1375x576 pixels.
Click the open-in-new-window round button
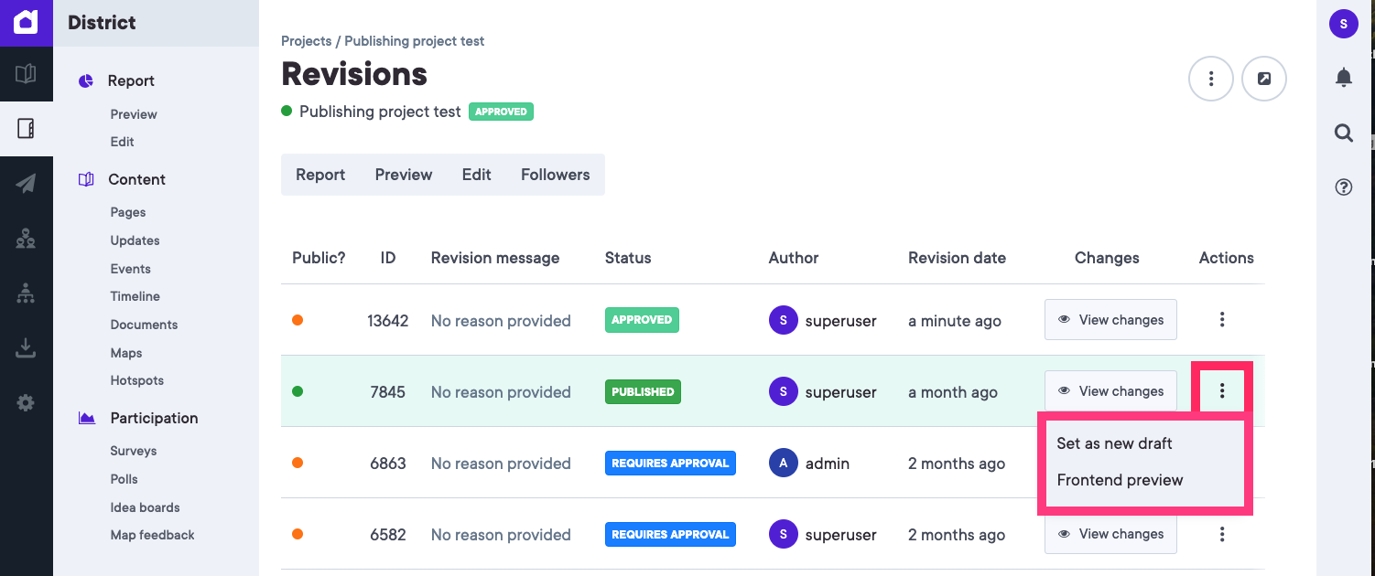click(1263, 79)
